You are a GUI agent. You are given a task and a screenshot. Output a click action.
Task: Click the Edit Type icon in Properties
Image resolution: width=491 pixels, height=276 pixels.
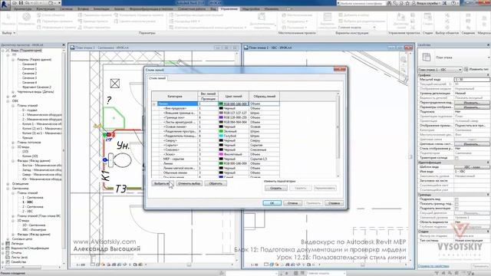click(x=466, y=69)
